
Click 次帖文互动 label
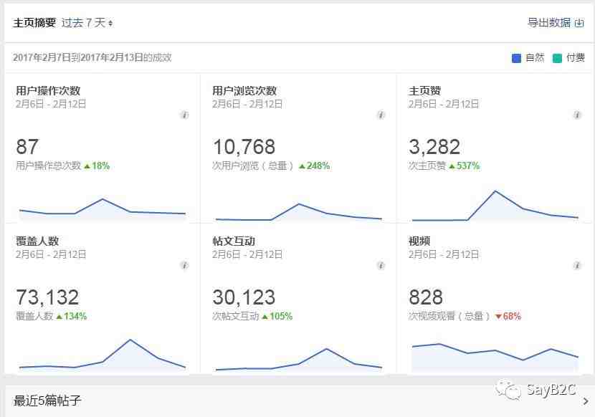pyautogui.click(x=236, y=316)
